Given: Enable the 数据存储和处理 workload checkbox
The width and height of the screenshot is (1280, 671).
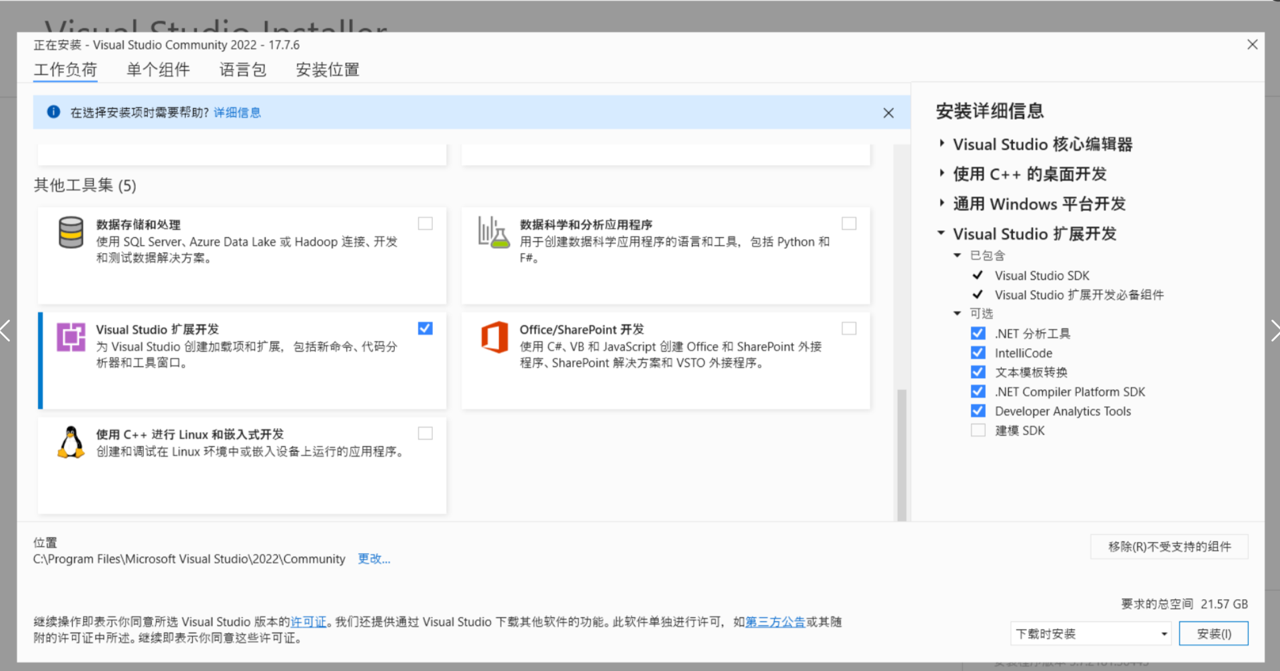Looking at the screenshot, I should (425, 224).
